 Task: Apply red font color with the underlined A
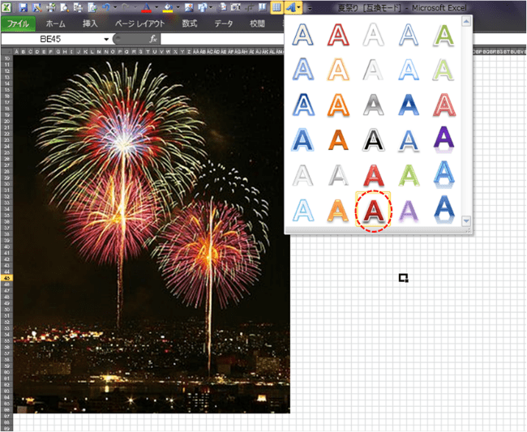pyautogui.click(x=146, y=7)
